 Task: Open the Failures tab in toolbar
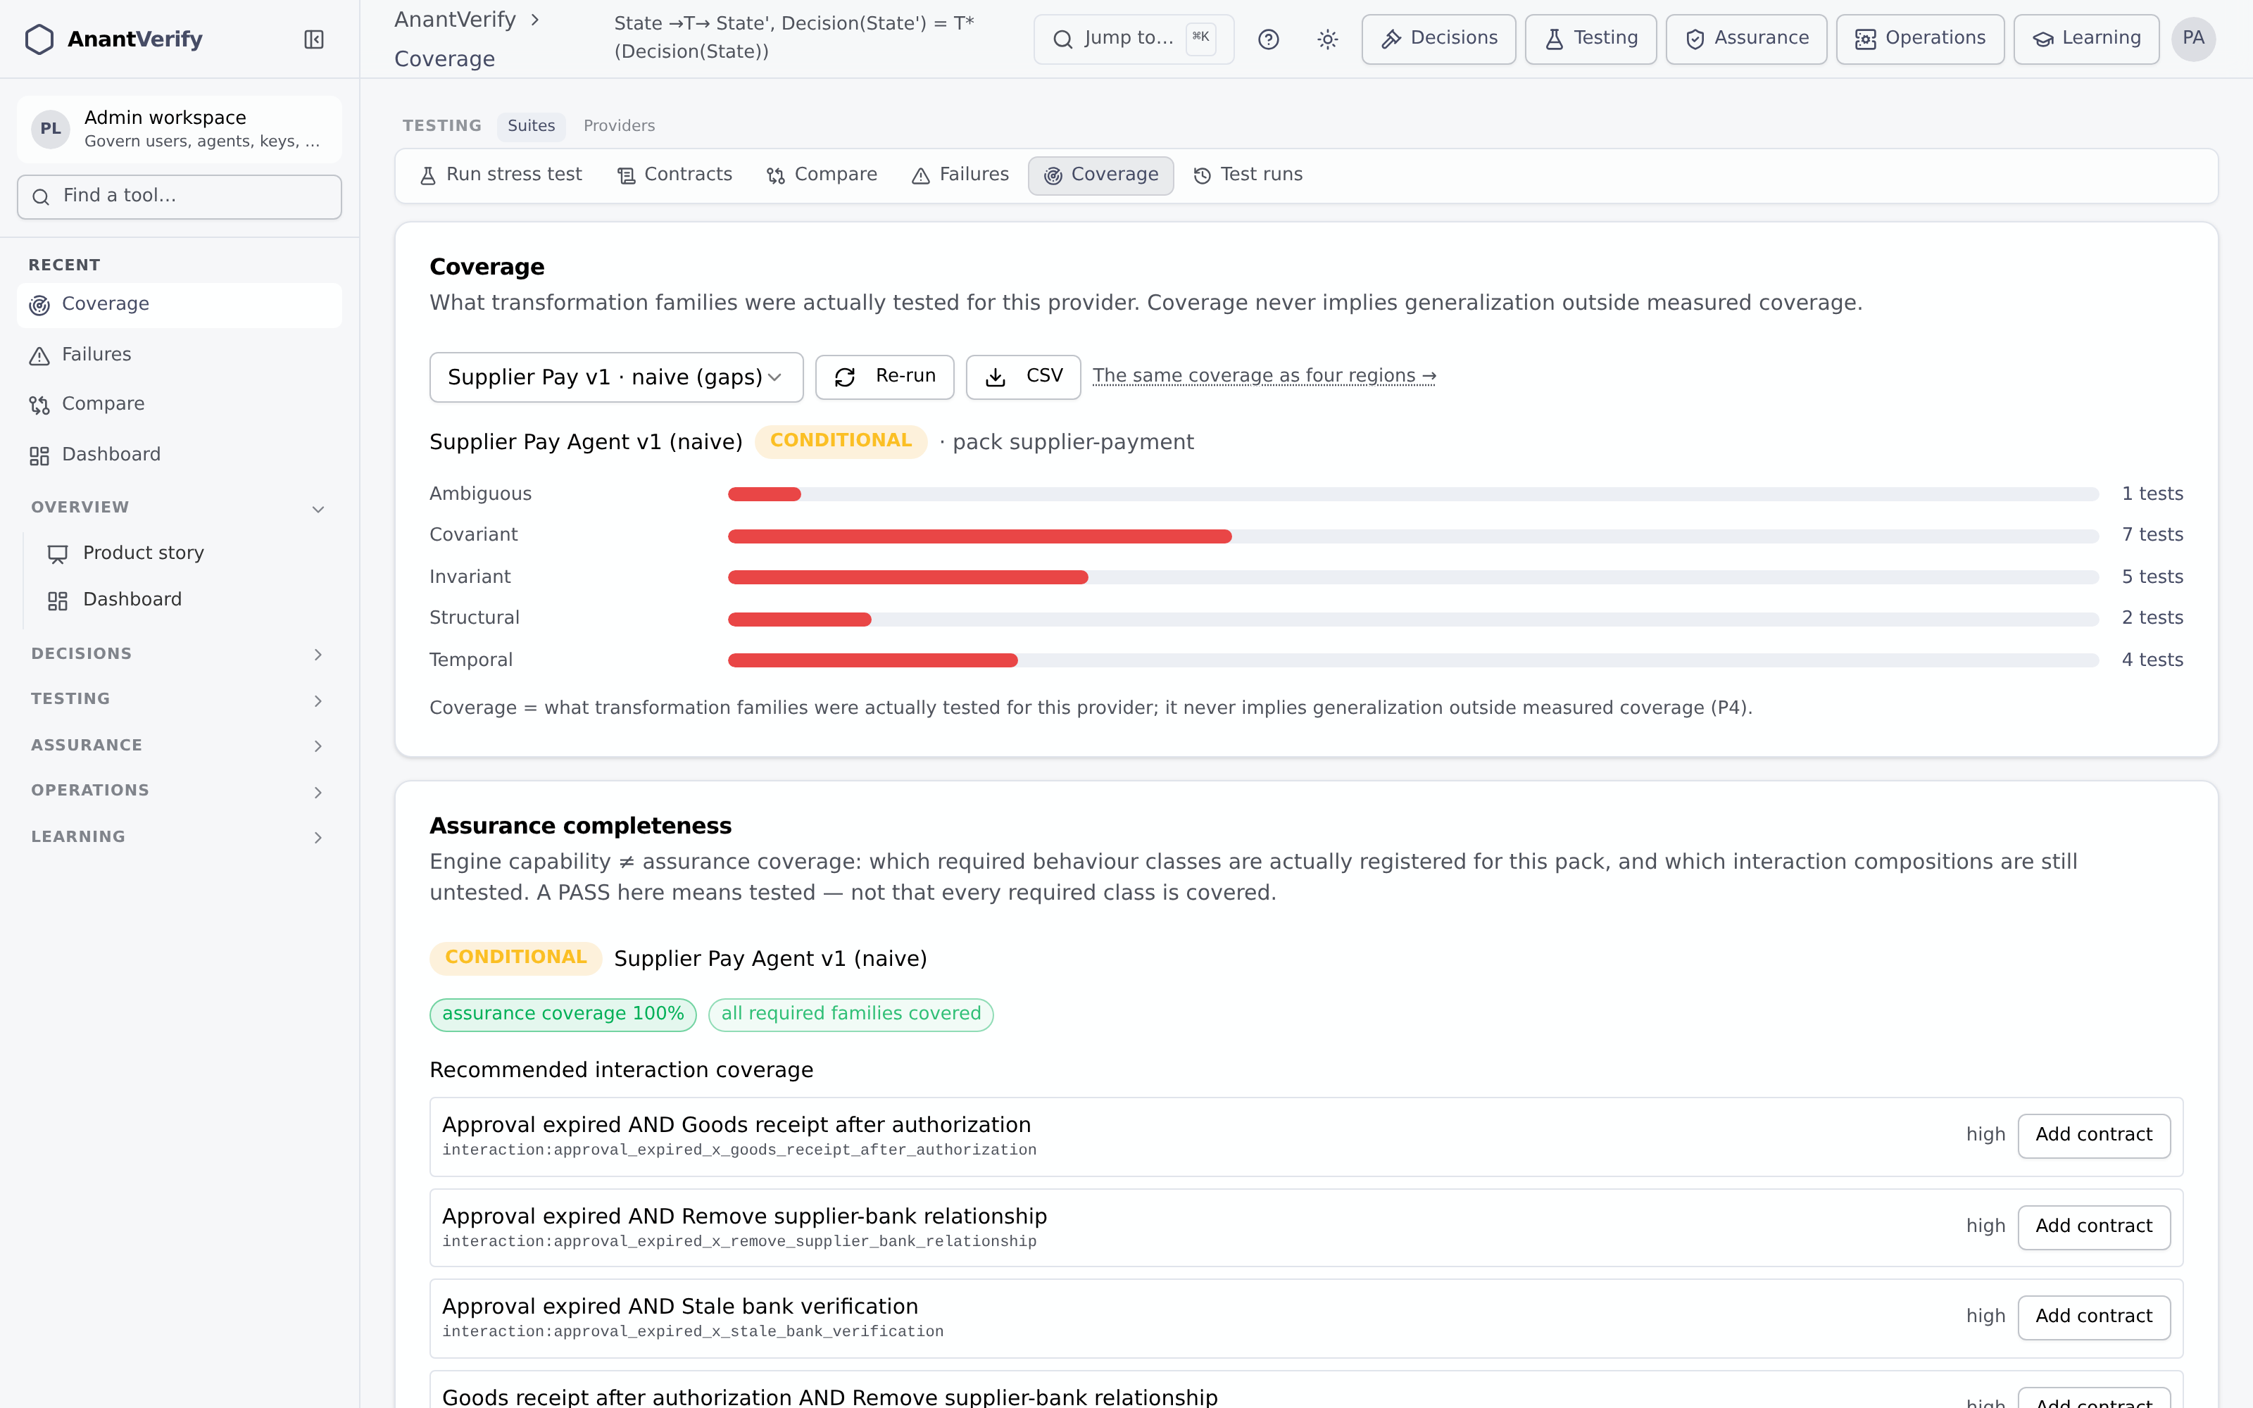(x=960, y=175)
